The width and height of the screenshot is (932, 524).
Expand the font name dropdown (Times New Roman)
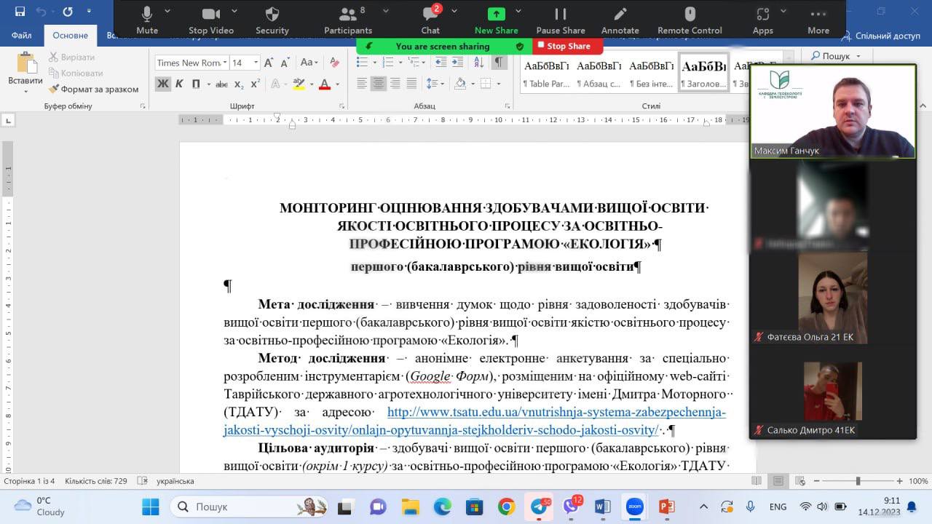coord(225,63)
